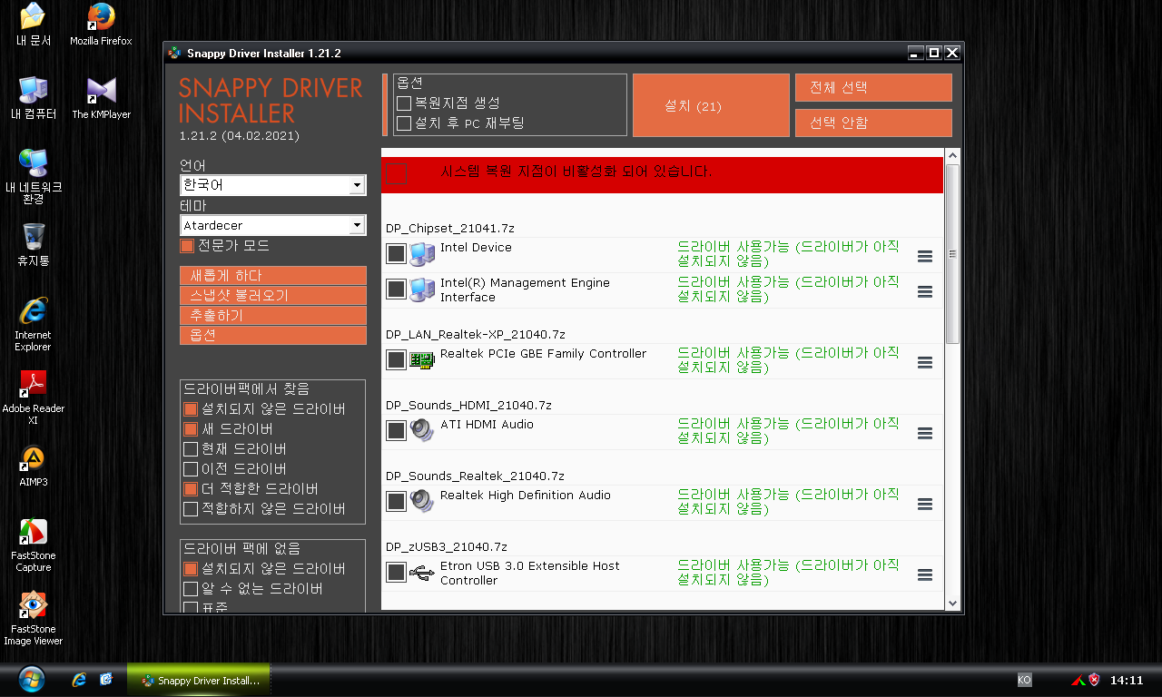Open FastStone Image Viewer desktop icon
The height and width of the screenshot is (697, 1162).
click(x=34, y=618)
